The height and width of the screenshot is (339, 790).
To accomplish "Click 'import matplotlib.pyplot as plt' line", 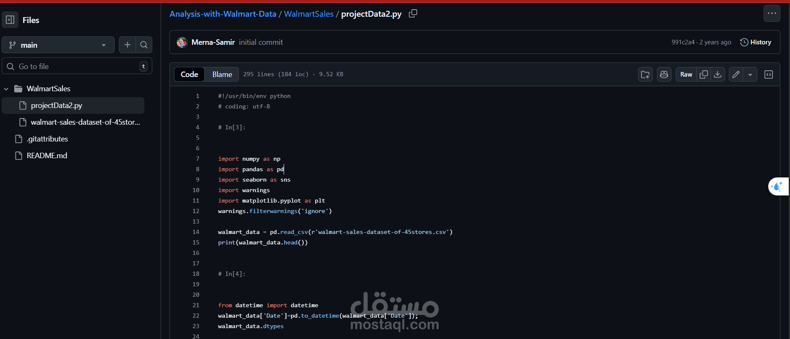I will [x=272, y=200].
